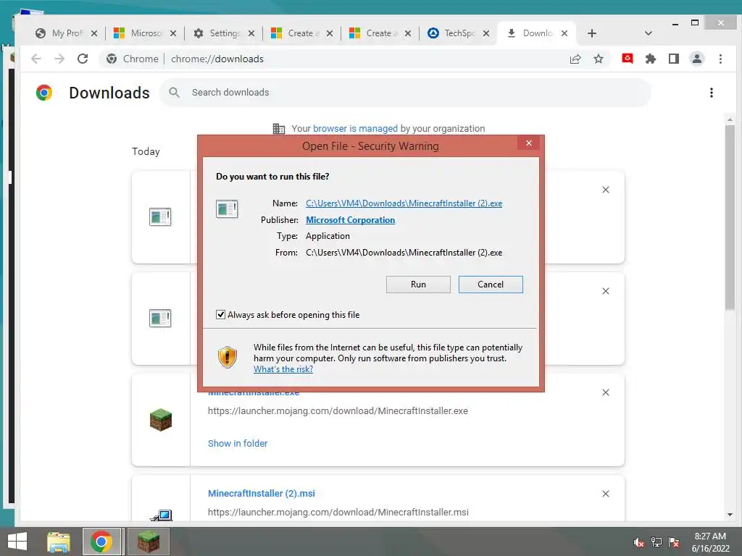This screenshot has height=556, width=742.
Task: Click the launcher.mojang.com MinecraftInstaller.exe URL text
Action: tap(338, 411)
